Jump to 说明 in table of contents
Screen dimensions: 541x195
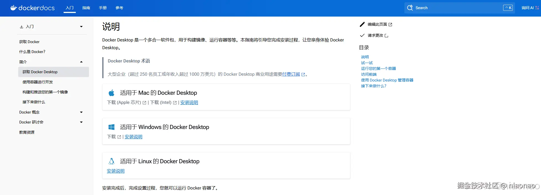(x=365, y=57)
